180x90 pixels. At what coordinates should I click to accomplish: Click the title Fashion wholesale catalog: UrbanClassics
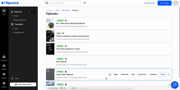coord(73,36)
